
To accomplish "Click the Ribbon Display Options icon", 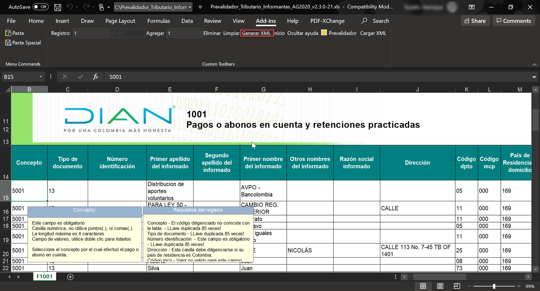I will 472,7.
